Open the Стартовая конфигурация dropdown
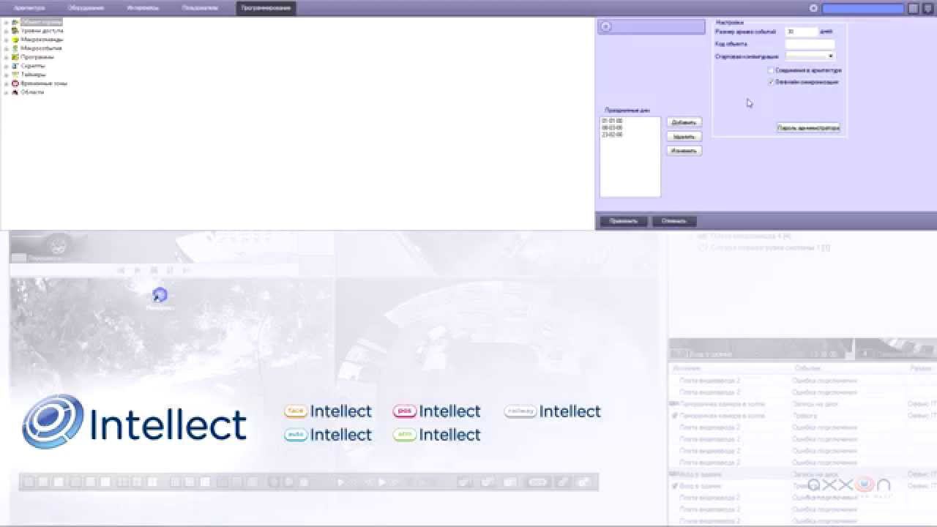The image size is (937, 527). point(810,56)
